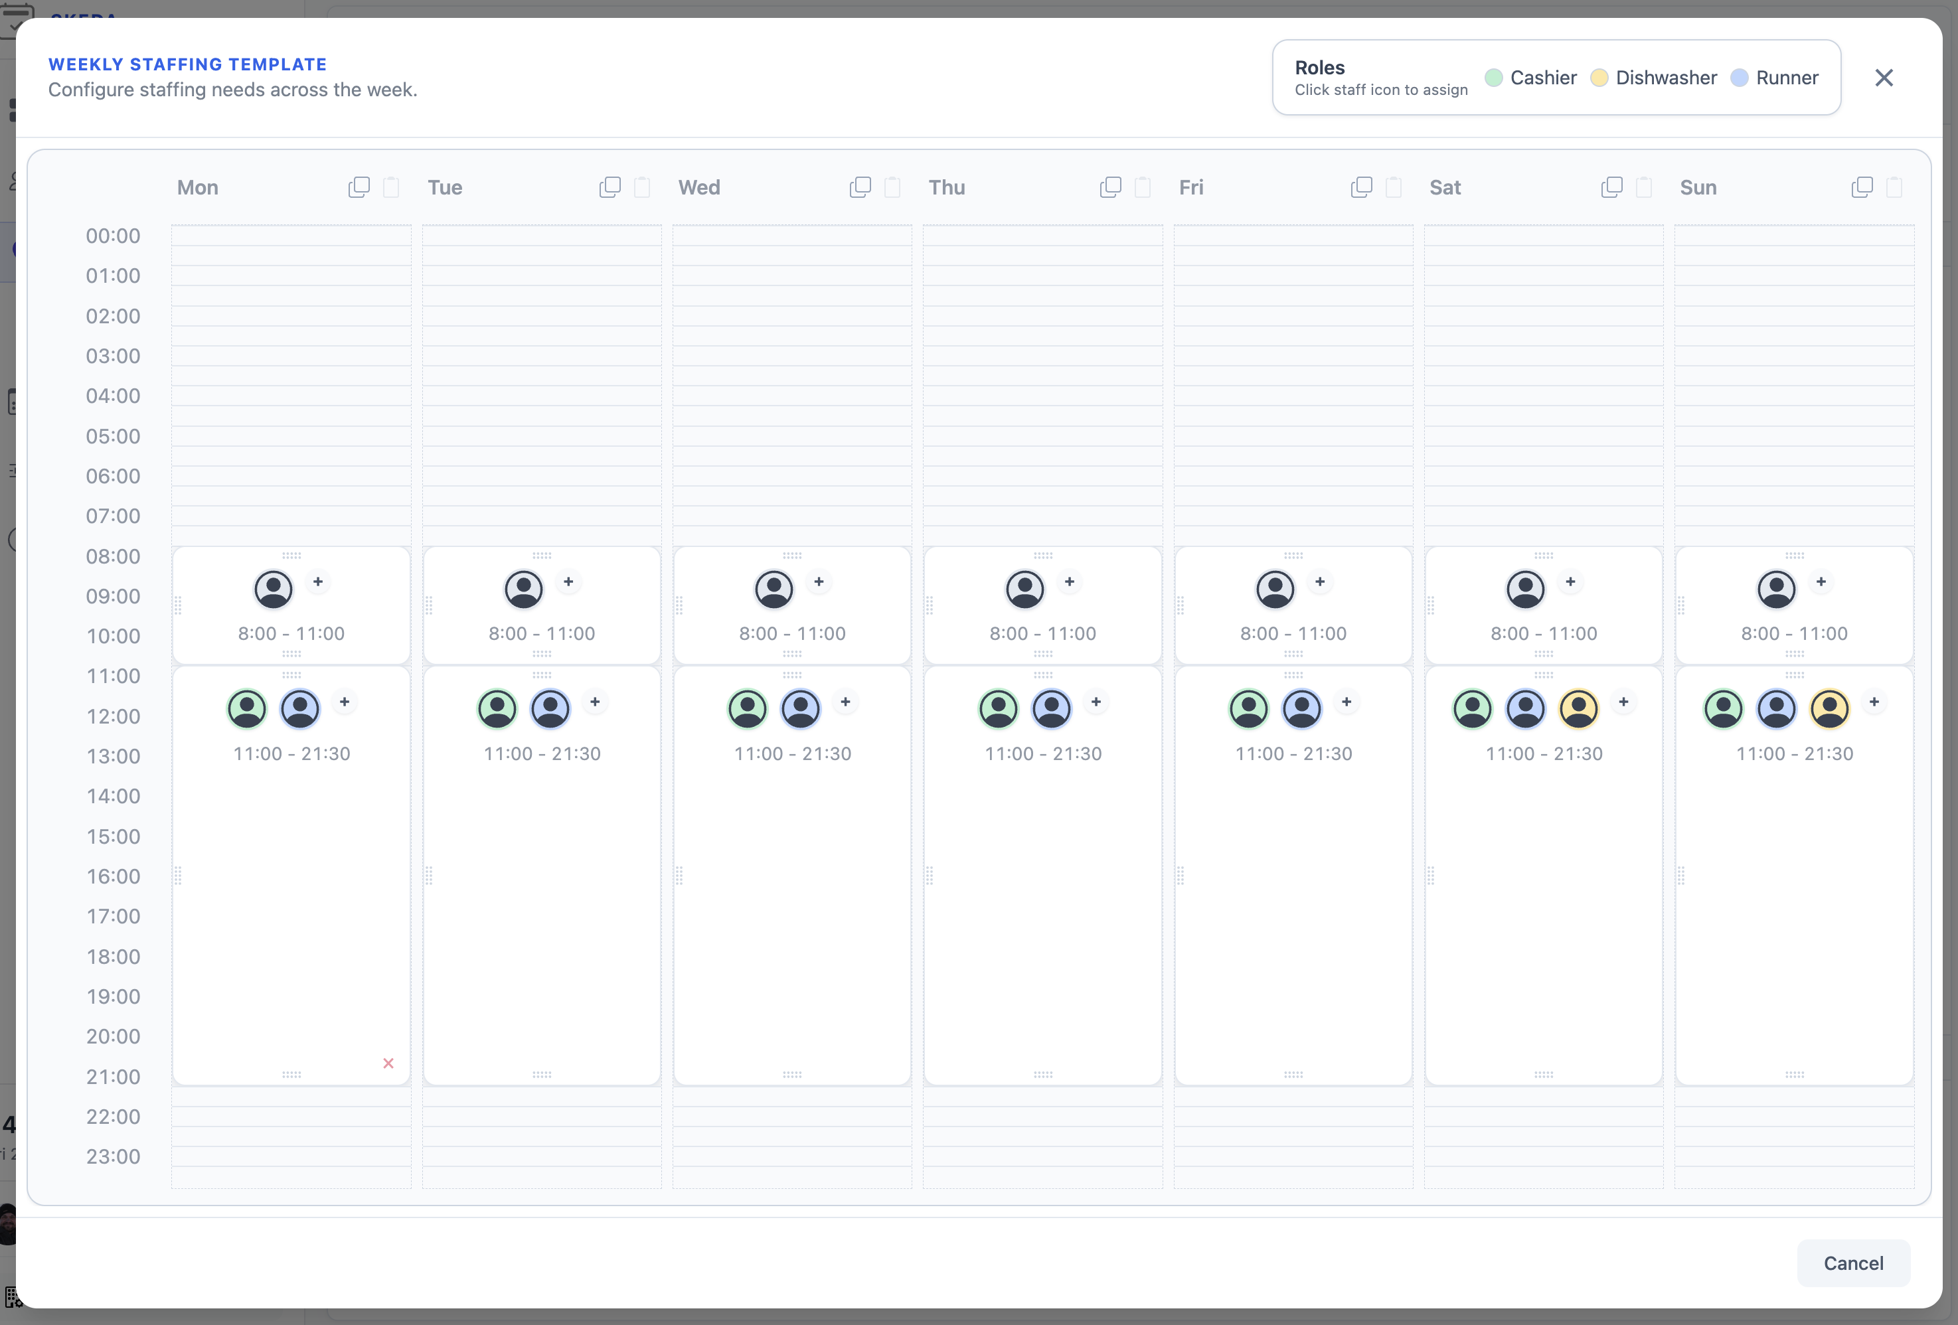Click the Runner staff icon in Friday's 11:00 shift

coord(1301,709)
